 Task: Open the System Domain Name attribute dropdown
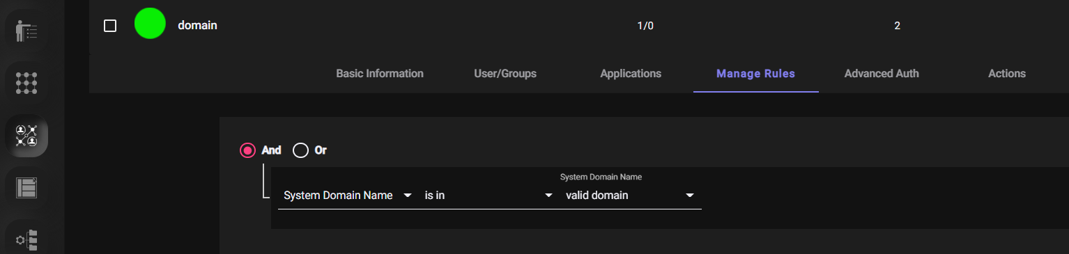pos(348,196)
